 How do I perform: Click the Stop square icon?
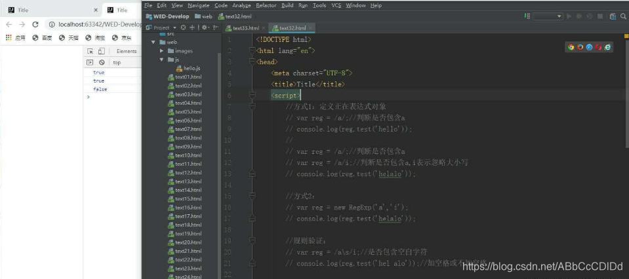(600, 16)
